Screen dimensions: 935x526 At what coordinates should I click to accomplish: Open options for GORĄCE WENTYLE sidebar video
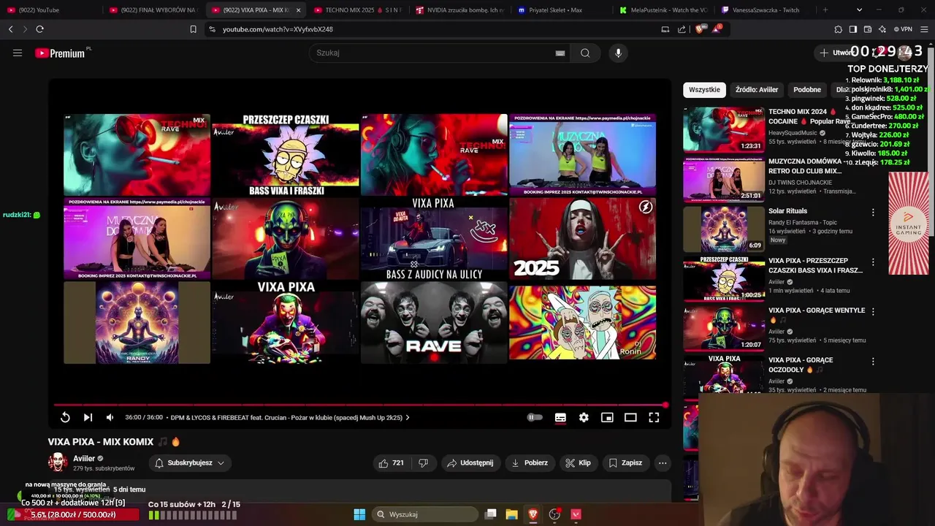pos(873,311)
